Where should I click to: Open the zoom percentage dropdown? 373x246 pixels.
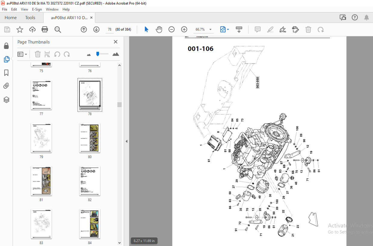211,29
